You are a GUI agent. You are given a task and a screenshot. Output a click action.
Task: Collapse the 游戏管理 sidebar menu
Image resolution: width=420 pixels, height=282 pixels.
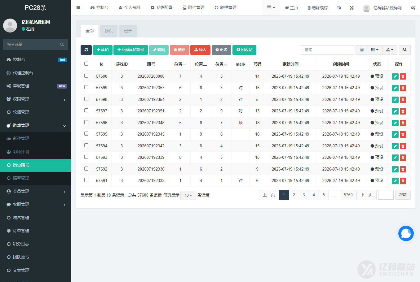coord(36,125)
